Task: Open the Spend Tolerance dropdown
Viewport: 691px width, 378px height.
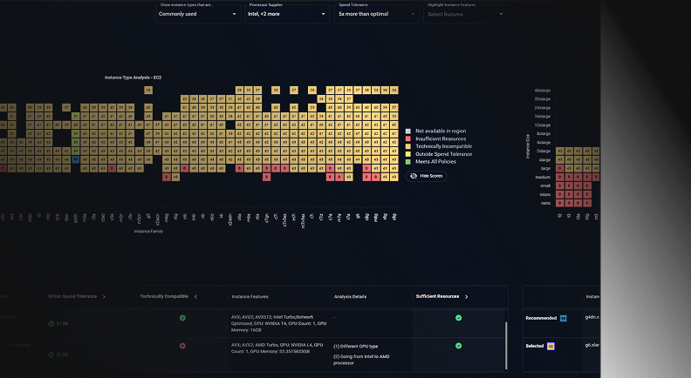Action: [x=377, y=14]
